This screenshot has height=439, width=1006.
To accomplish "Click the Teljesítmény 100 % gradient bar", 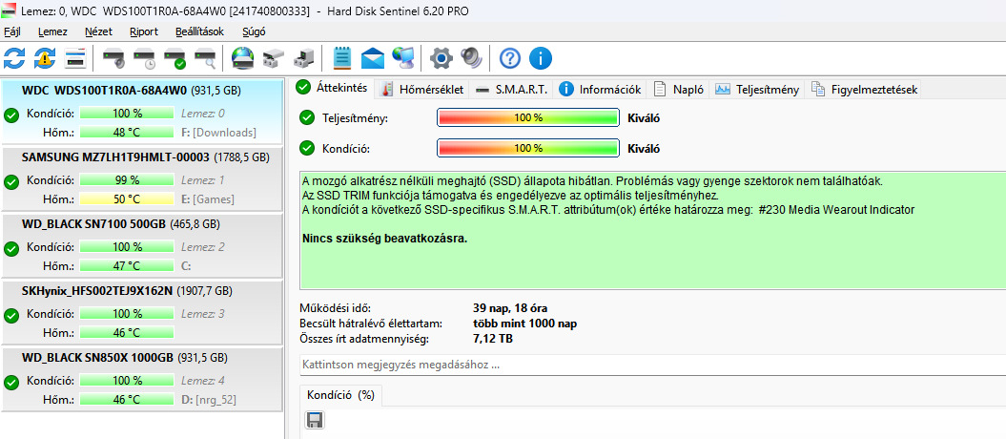I will pyautogui.click(x=528, y=118).
